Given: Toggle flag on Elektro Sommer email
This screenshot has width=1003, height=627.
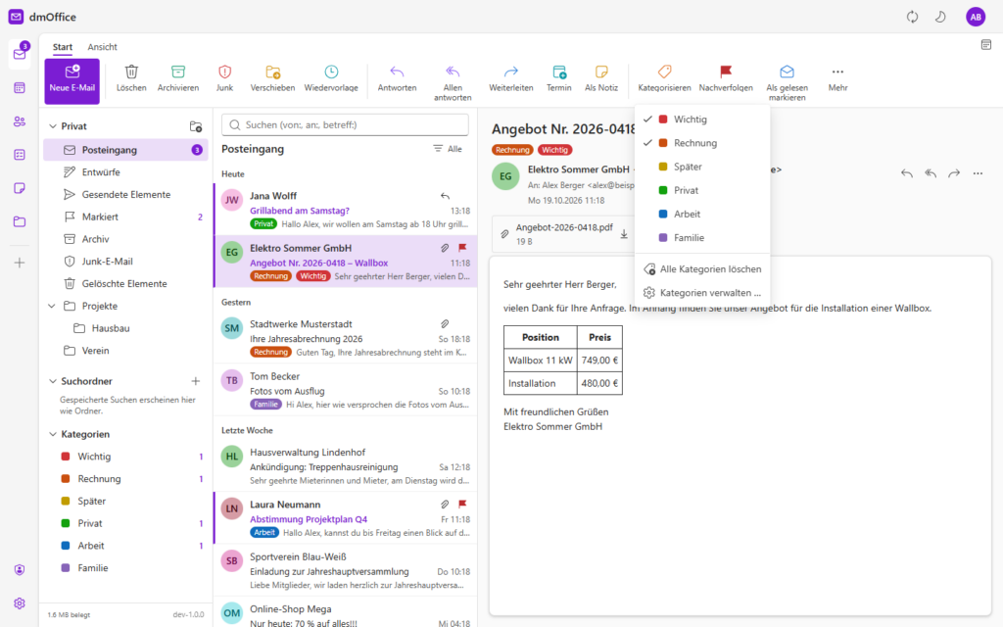Looking at the screenshot, I should 462,248.
